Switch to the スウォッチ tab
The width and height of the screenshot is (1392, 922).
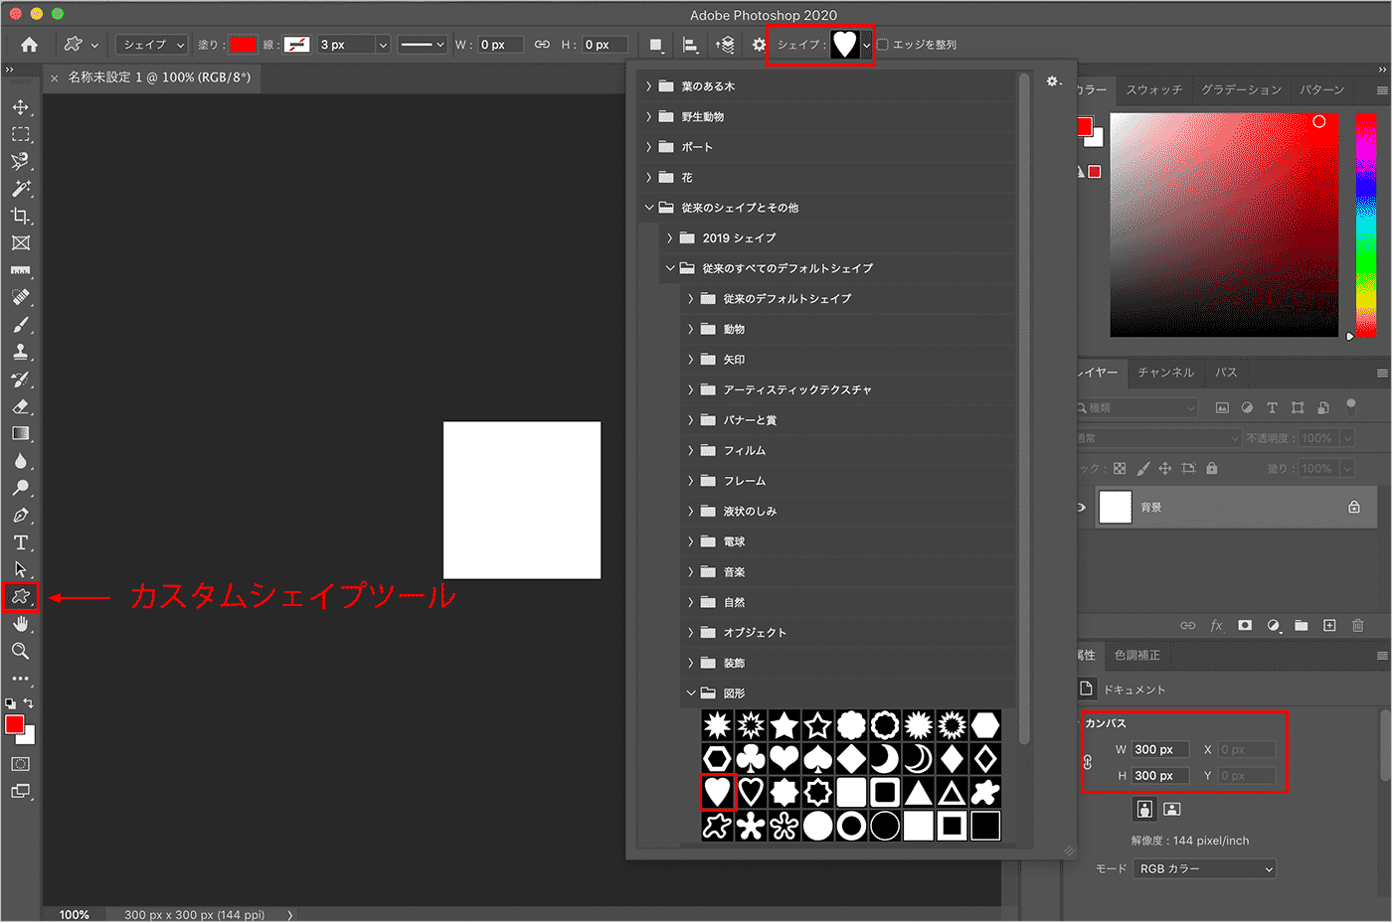(x=1153, y=90)
